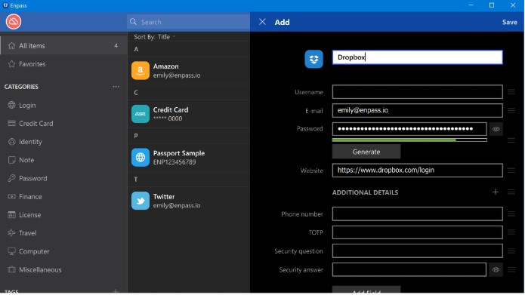Click the Credit Card item icon
The image size is (525, 295).
click(141, 114)
